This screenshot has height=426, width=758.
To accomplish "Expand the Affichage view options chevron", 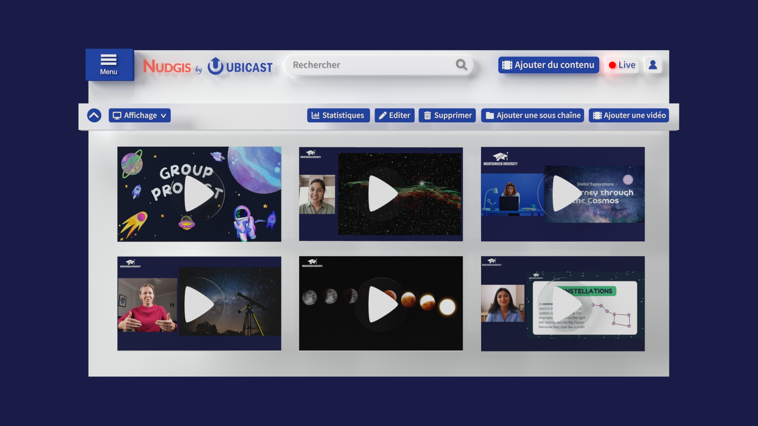I will tap(163, 116).
